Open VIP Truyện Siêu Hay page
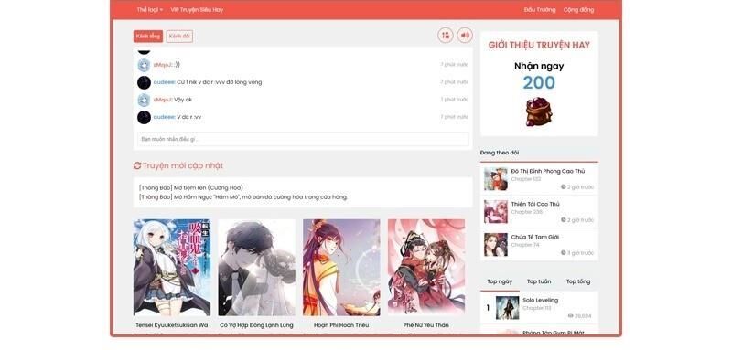 pos(197,10)
